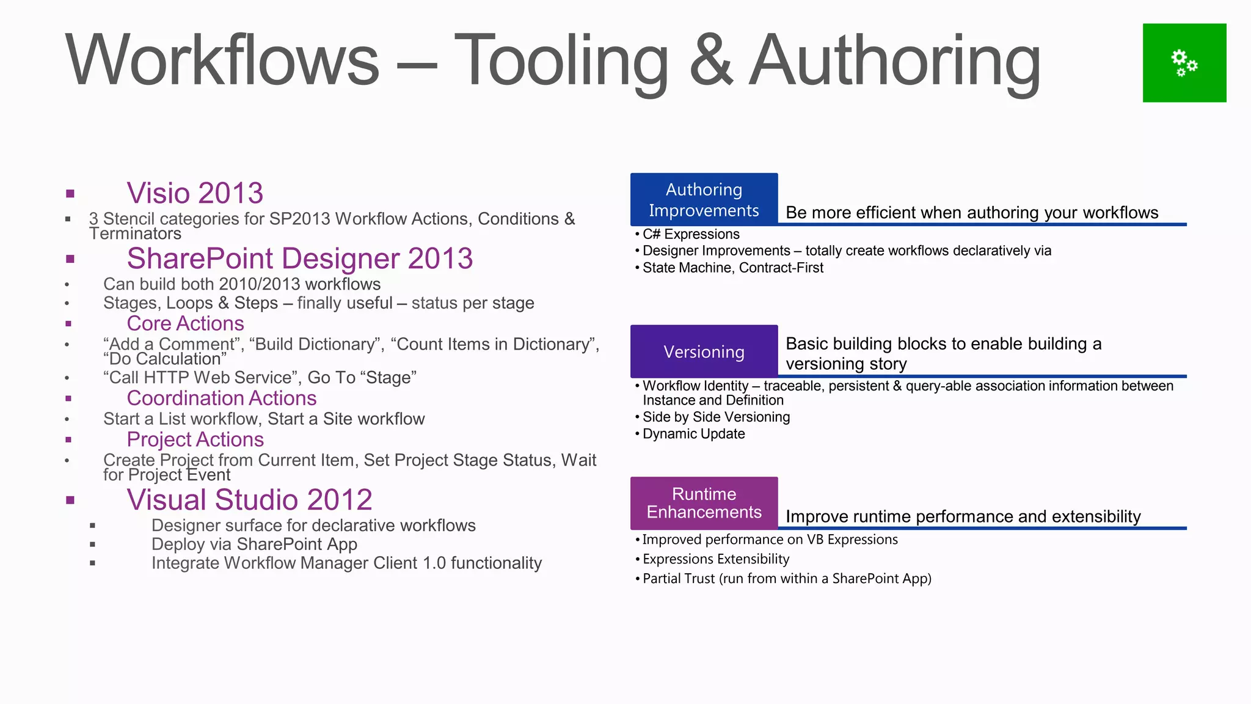1251x704 pixels.
Task: Click the Versioning purple box
Action: click(x=704, y=351)
